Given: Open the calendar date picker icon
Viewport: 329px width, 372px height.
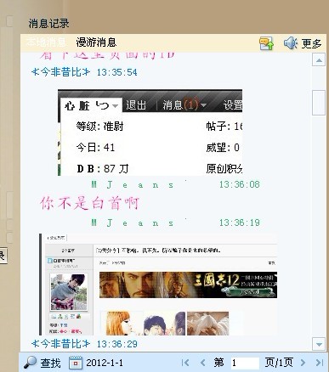Looking at the screenshot, I should (76, 363).
